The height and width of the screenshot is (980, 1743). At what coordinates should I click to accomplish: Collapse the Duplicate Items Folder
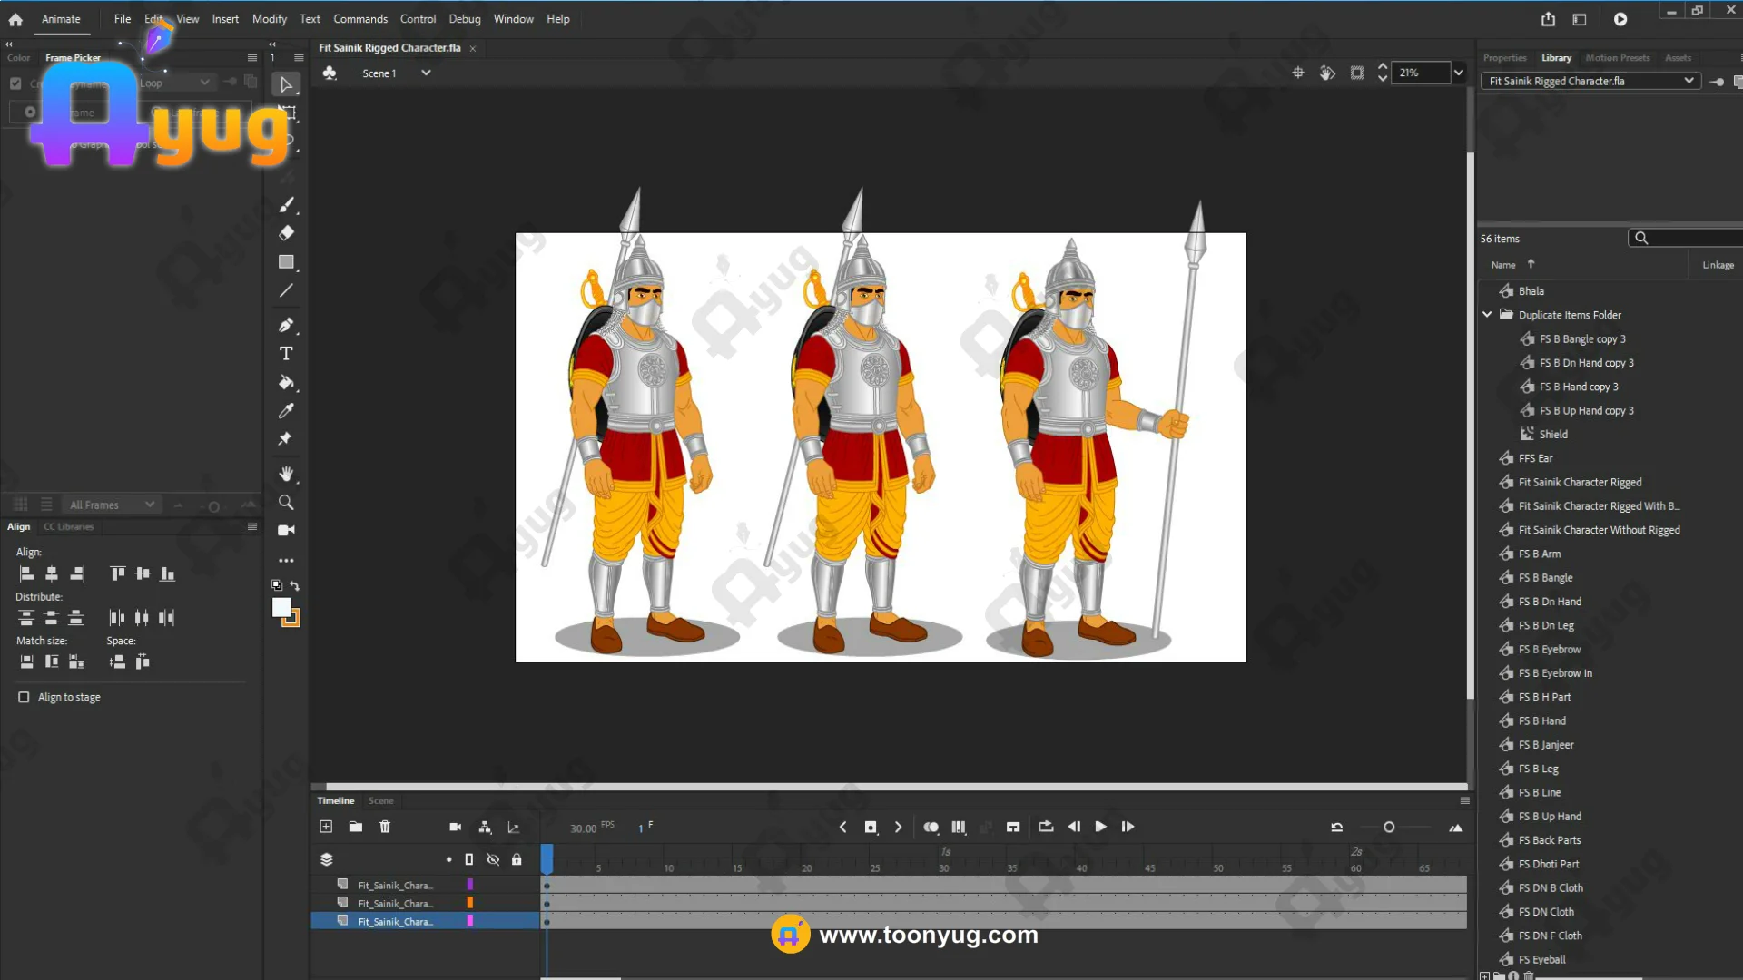click(x=1487, y=315)
